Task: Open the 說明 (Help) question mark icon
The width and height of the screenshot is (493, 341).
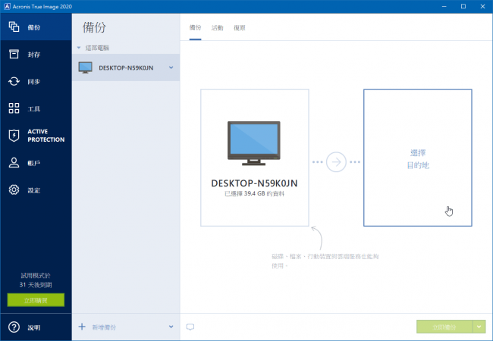Action: tap(14, 327)
